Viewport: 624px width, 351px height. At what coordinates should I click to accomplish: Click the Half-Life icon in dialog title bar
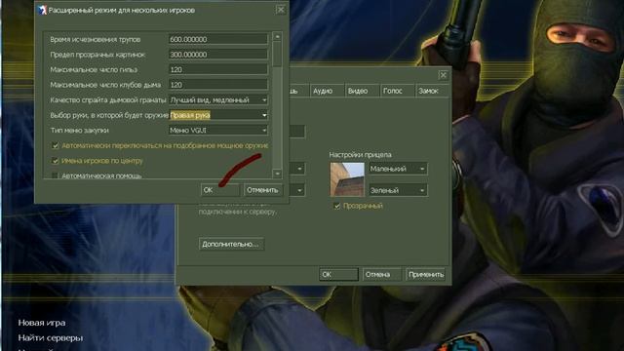pos(42,10)
